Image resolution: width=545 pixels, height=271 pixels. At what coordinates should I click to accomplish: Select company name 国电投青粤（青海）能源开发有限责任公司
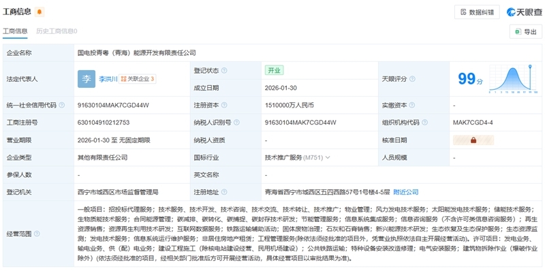pyautogui.click(x=137, y=53)
